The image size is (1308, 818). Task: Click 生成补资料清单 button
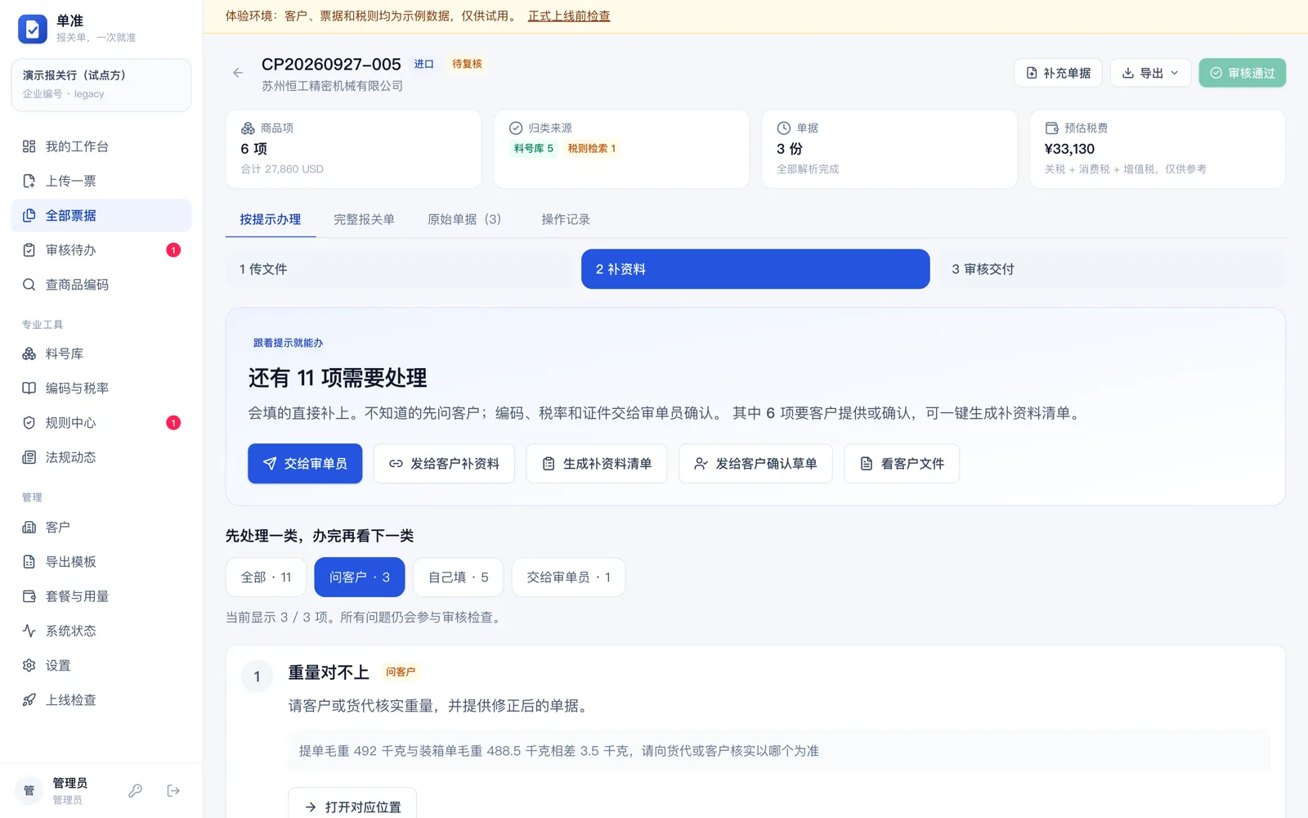click(x=597, y=464)
